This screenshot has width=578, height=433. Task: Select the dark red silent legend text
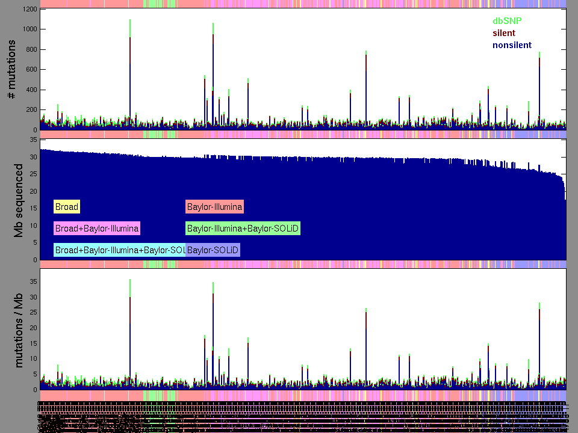504,32
